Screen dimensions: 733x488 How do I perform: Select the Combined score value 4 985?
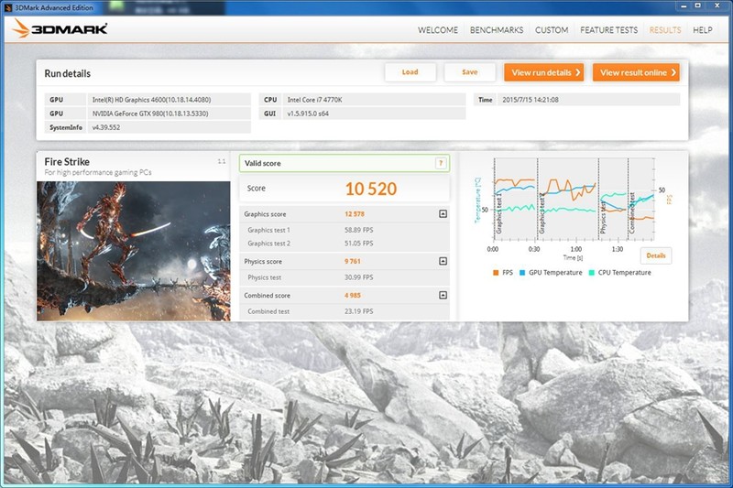pos(353,295)
